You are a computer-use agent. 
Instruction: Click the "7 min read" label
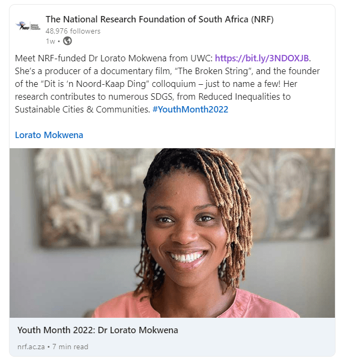pos(70,347)
